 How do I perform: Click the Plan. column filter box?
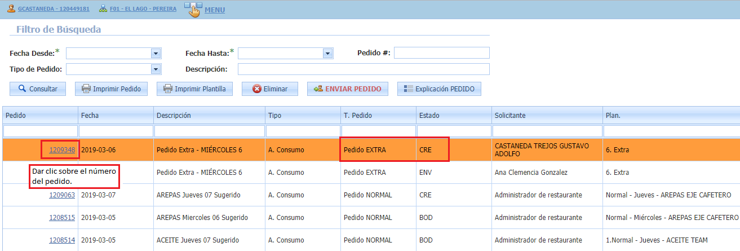pyautogui.click(x=671, y=131)
